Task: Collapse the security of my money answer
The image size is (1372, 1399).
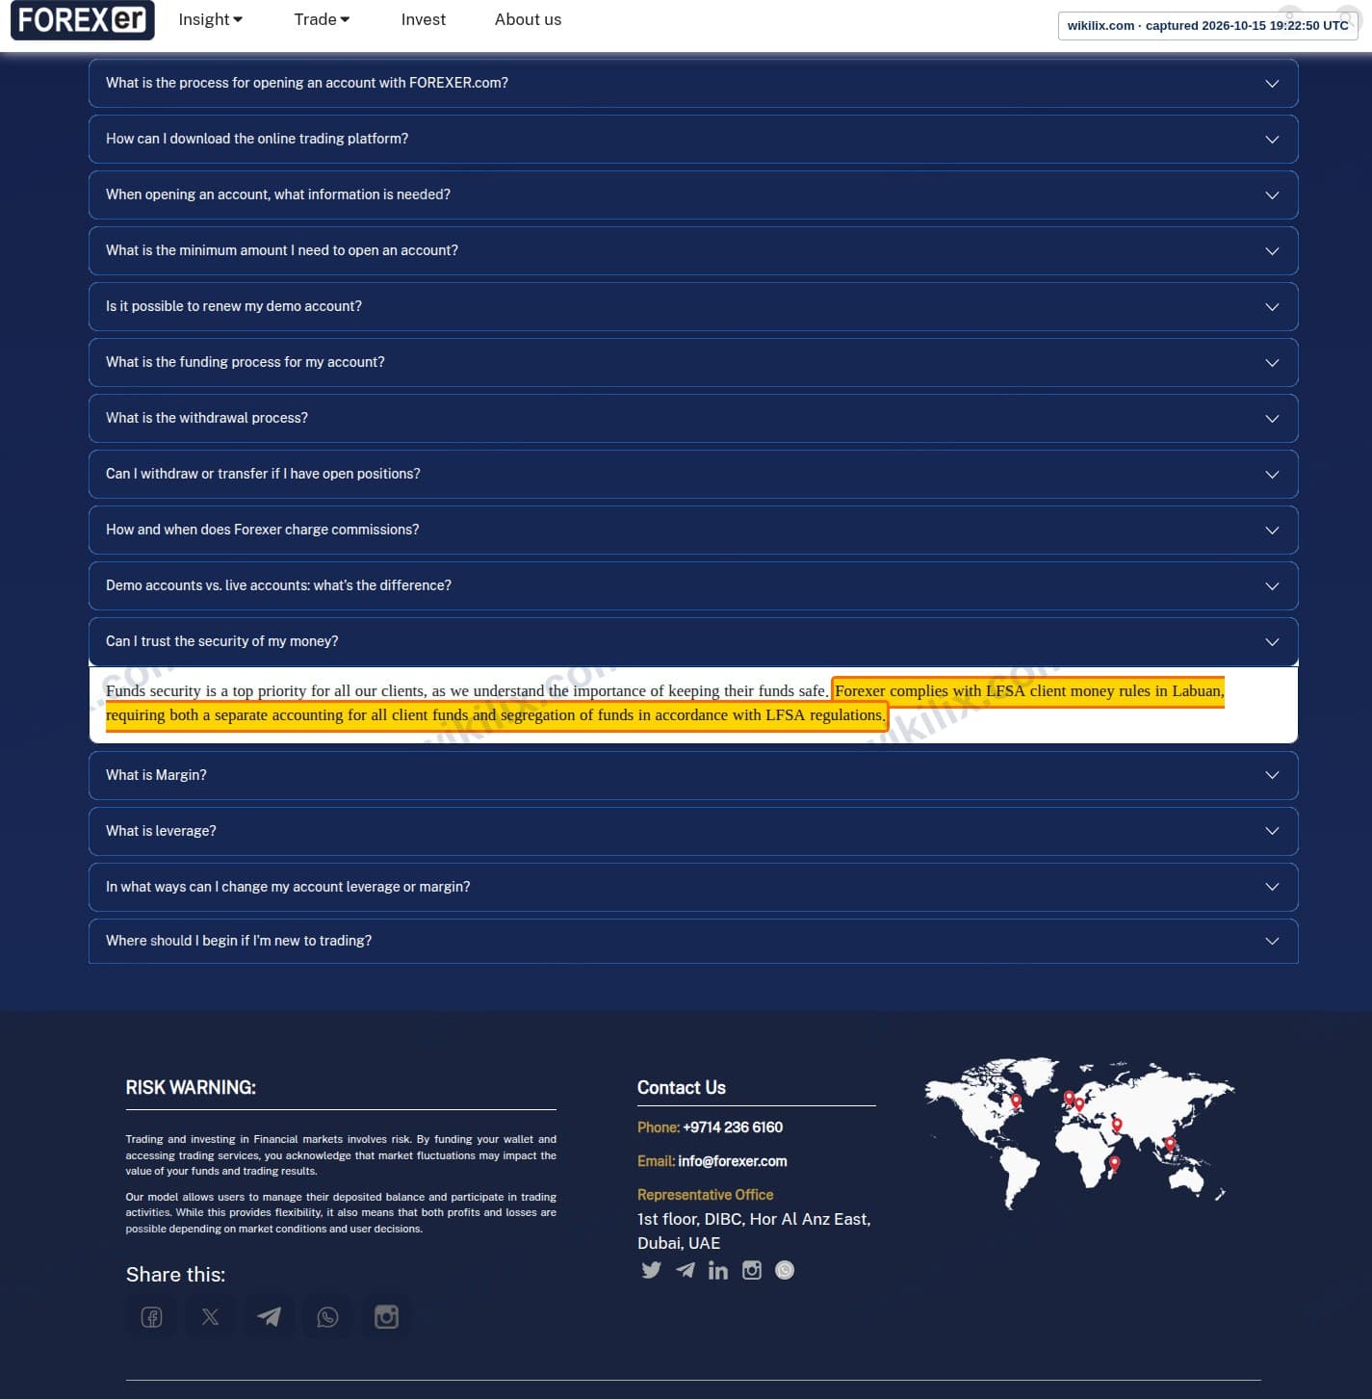Action: click(x=693, y=641)
